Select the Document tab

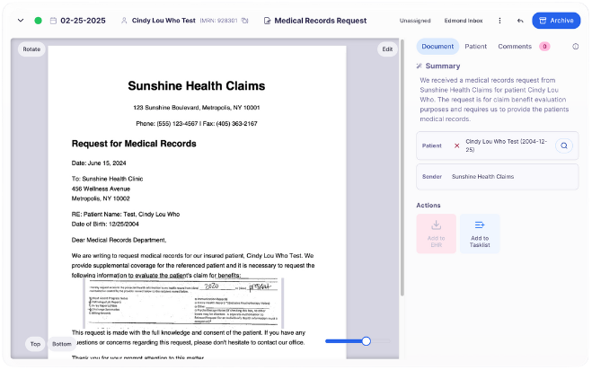point(437,46)
